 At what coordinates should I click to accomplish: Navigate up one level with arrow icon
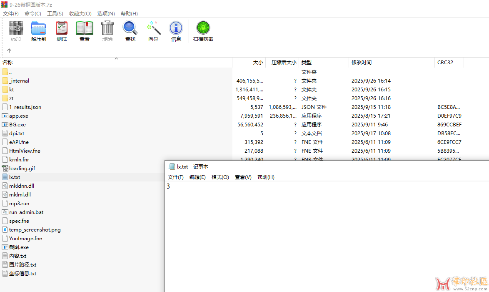click(9, 50)
